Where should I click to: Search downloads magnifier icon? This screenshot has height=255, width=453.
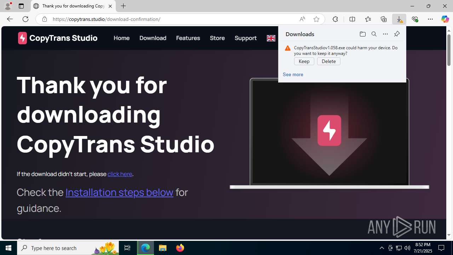pos(374,34)
